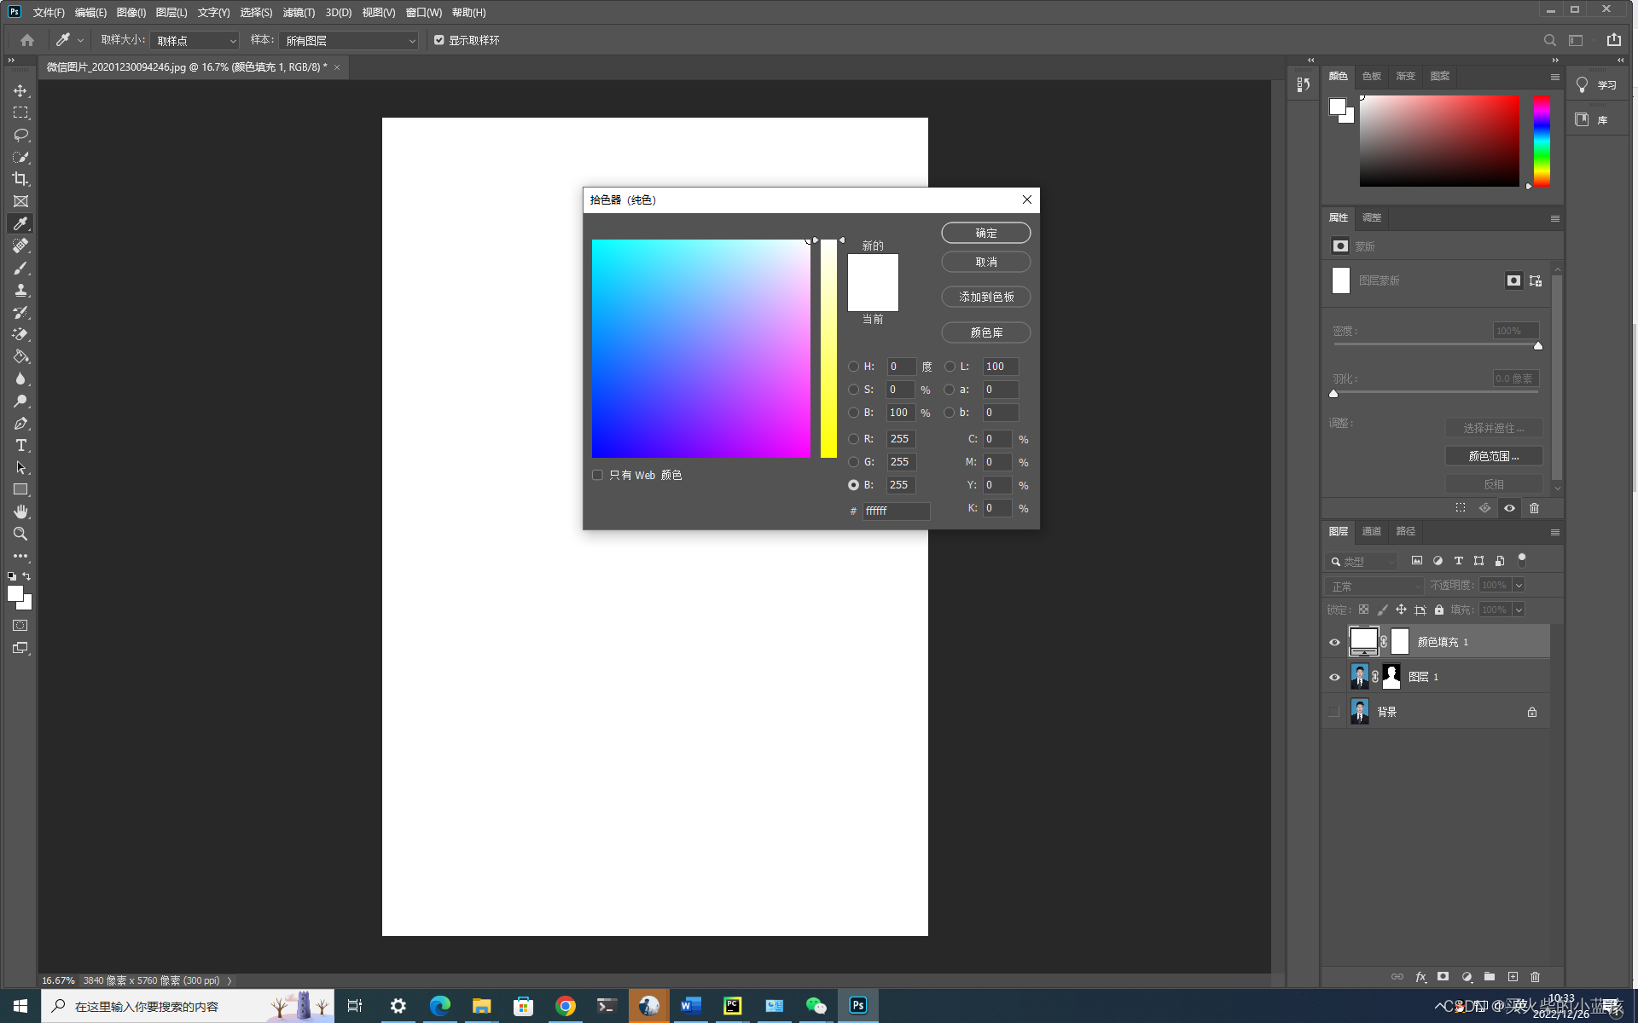The width and height of the screenshot is (1638, 1023).
Task: Open the 滤镜(T) menu
Action: pyautogui.click(x=299, y=13)
